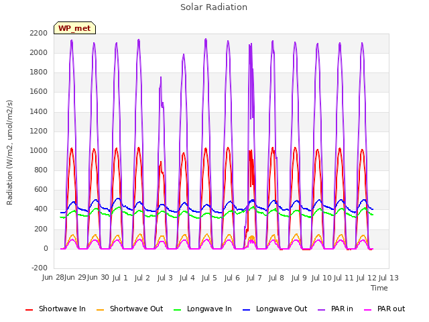Viewport: 429px width, 322px height.
Task: Click the red Shortwave In legend swatch
Action: pyautogui.click(x=29, y=310)
